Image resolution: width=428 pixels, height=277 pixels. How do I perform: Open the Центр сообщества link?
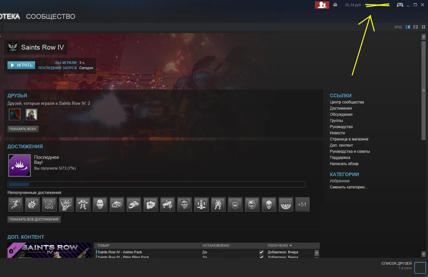[347, 102]
